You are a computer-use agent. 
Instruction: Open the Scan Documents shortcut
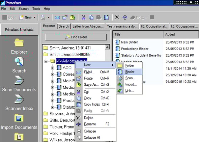(19, 84)
